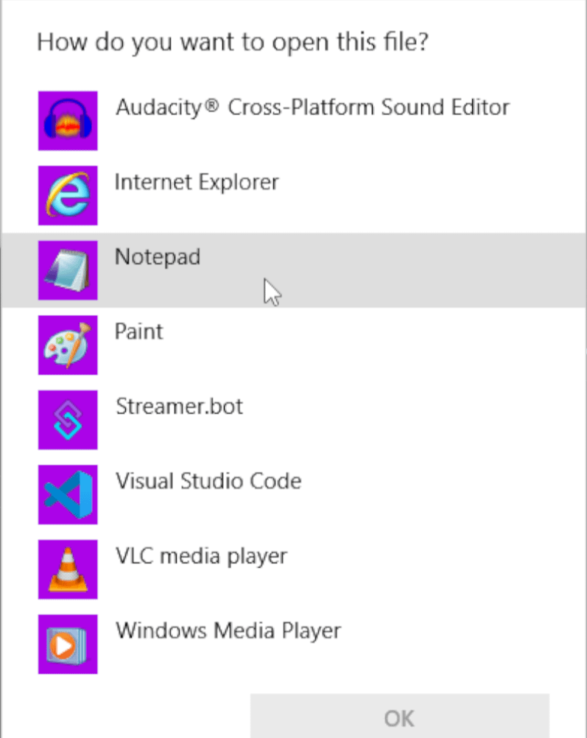Select the 'Audacity® Cross-Platform Sound Editor' label
The image size is (587, 738).
[x=312, y=108]
